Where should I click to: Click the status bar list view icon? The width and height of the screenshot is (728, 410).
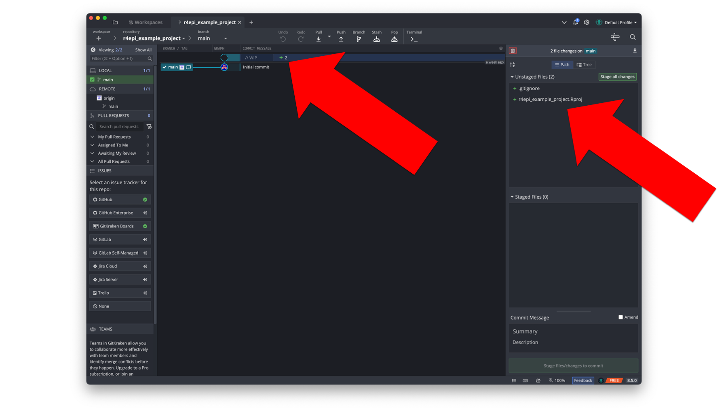pyautogui.click(x=514, y=380)
